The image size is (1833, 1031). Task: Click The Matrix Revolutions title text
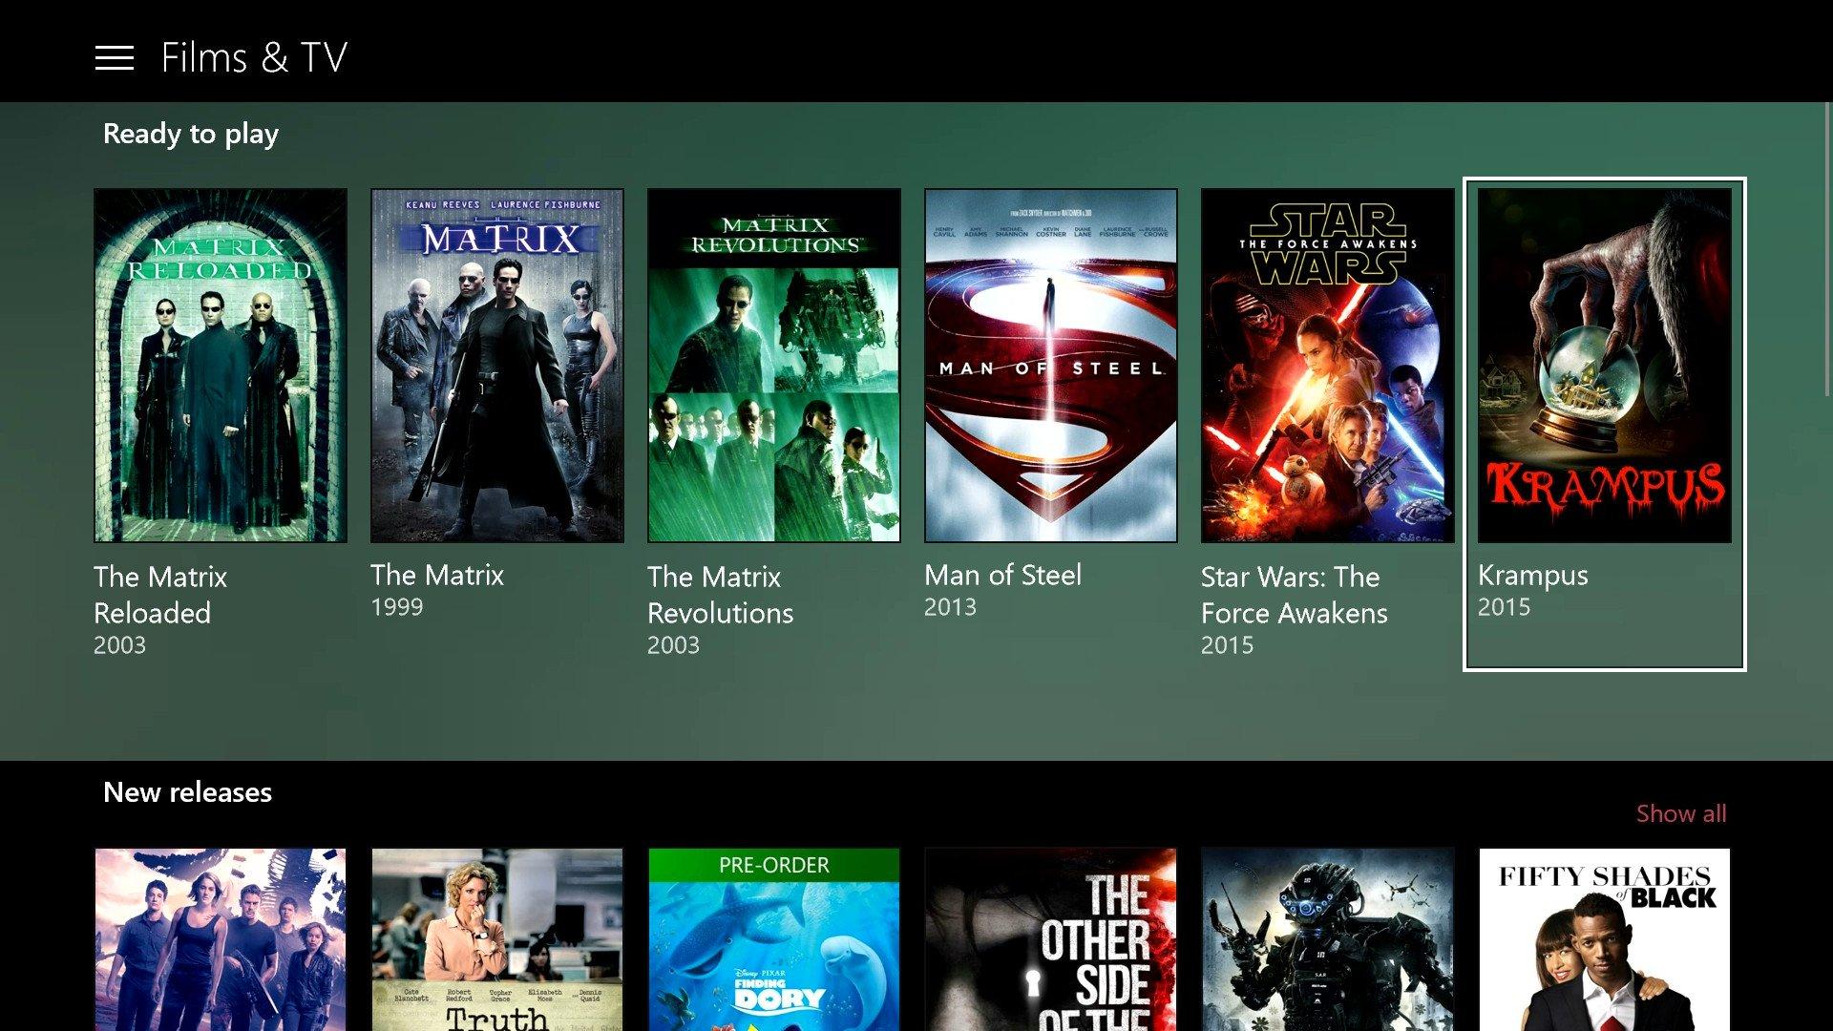(720, 595)
